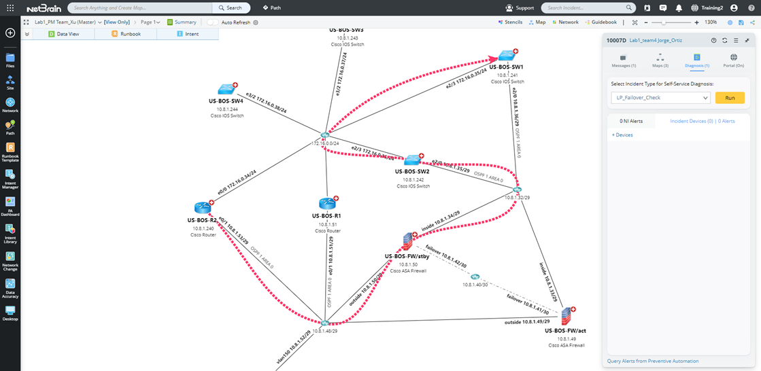
Task: Open Intent Library in sidebar
Action: pyautogui.click(x=10, y=234)
